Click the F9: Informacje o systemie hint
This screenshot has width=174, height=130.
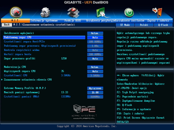click(x=134, y=109)
